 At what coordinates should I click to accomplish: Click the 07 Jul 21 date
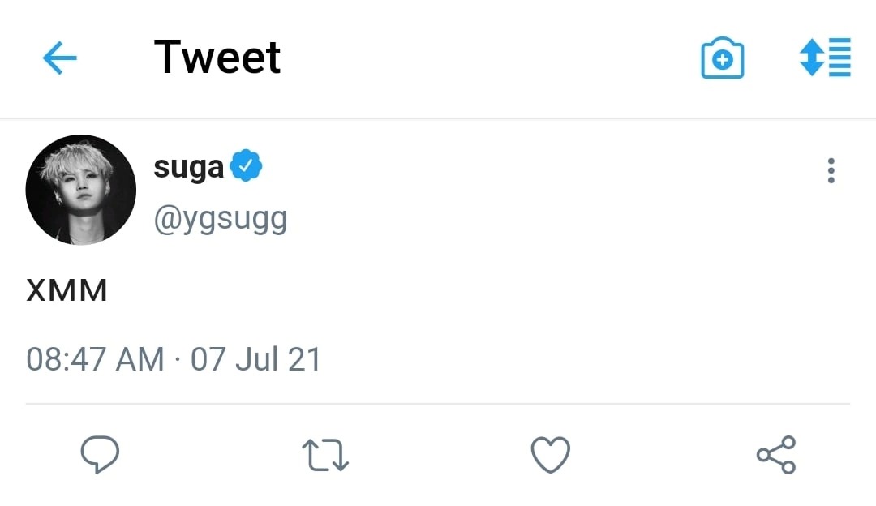tap(255, 358)
